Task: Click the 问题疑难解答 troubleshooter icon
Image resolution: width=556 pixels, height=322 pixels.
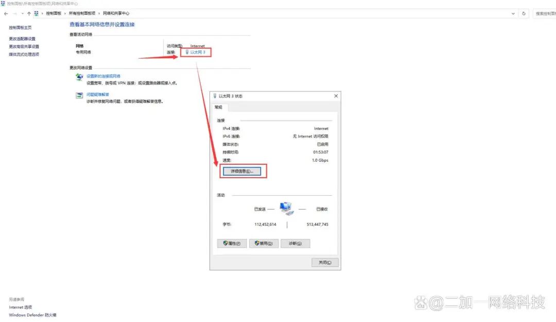Action: point(79,95)
